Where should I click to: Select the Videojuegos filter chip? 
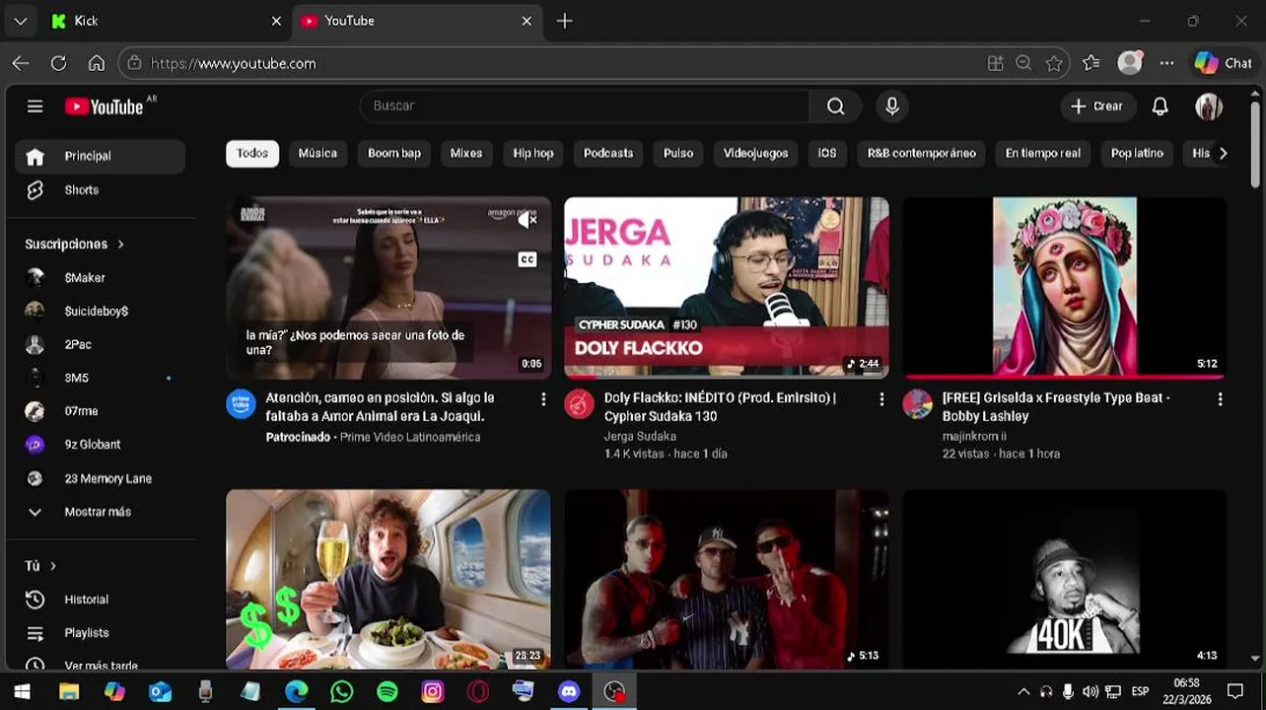point(756,154)
